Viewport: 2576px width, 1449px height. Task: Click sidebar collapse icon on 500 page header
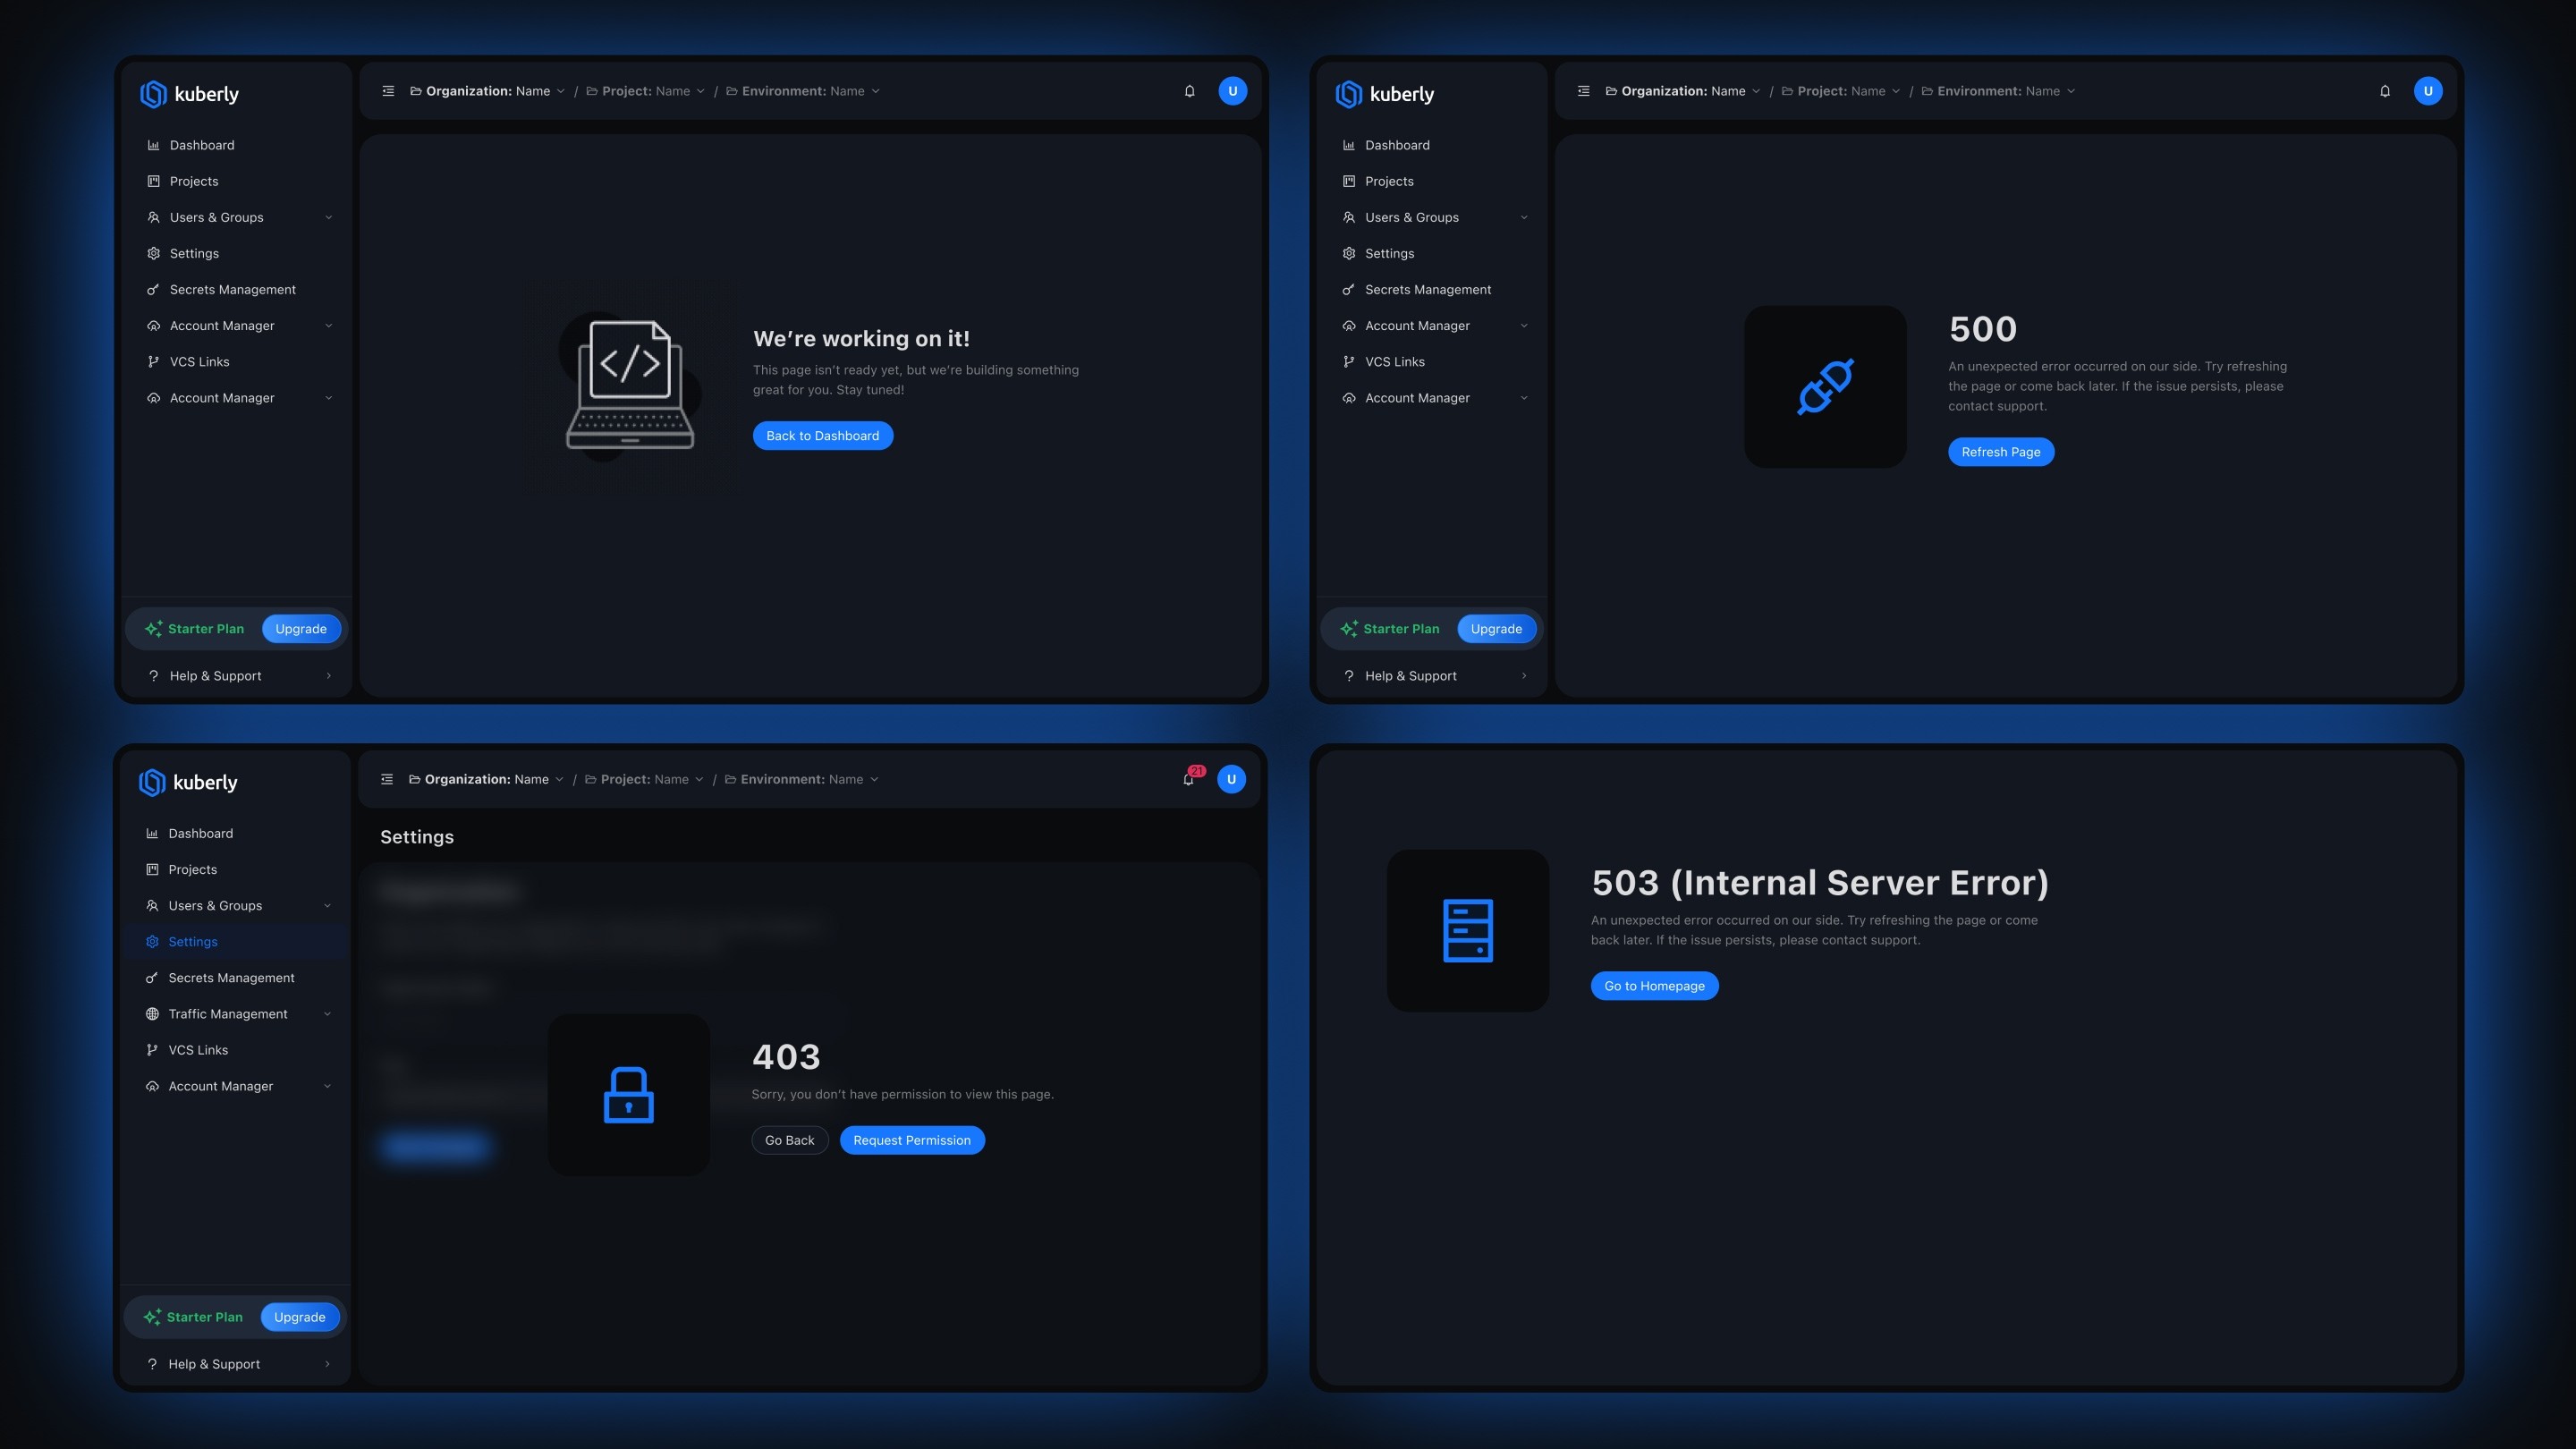point(1583,91)
